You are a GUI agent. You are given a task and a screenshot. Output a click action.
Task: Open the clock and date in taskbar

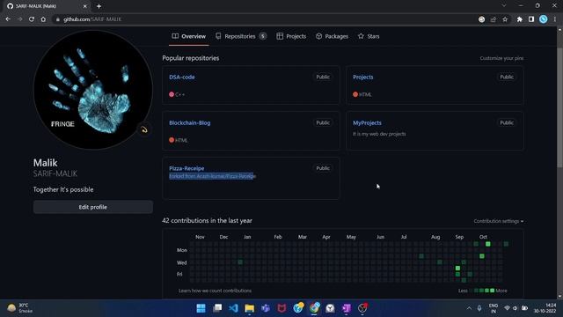545,308
